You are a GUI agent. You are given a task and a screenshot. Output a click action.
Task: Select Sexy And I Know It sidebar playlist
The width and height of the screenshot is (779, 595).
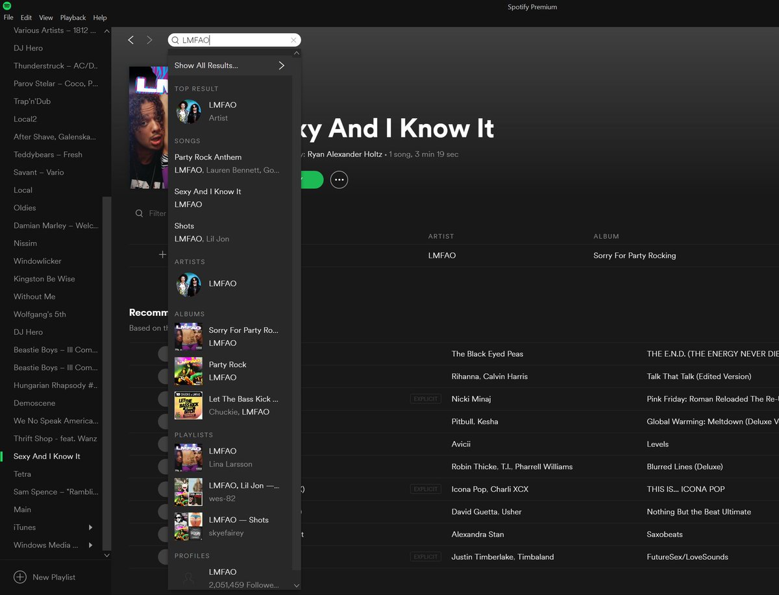47,456
